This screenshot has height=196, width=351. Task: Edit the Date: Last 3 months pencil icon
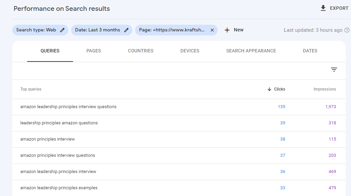pyautogui.click(x=126, y=30)
